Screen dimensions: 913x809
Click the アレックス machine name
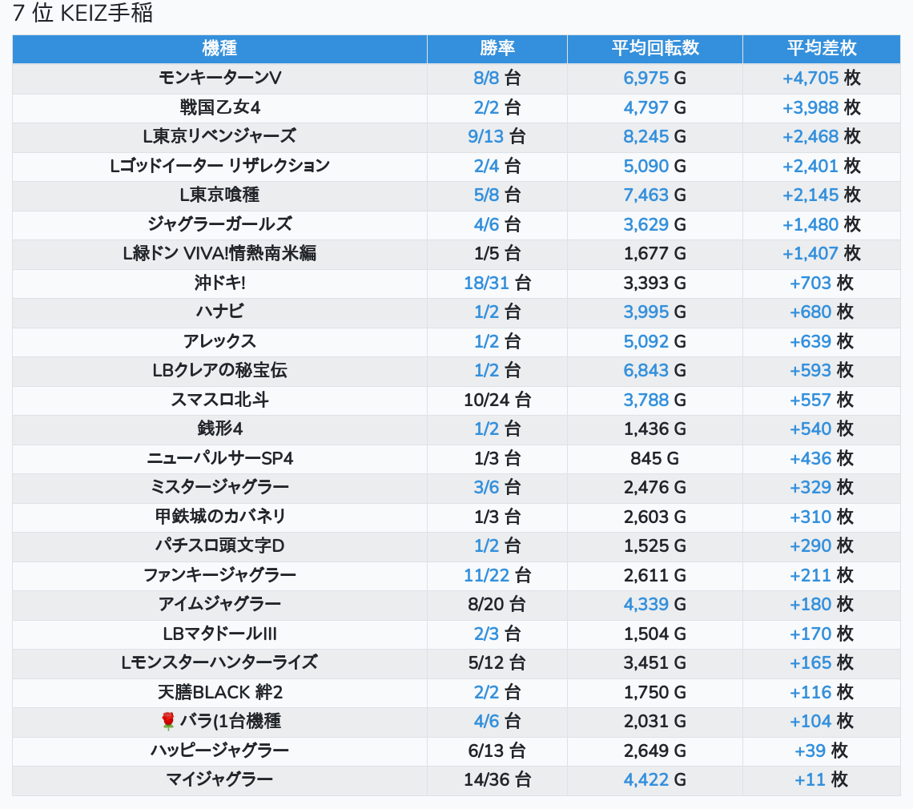coord(219,341)
